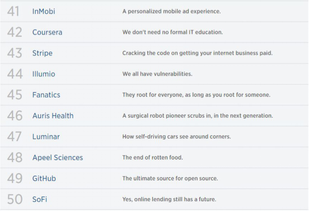The image size is (309, 211).
Task: Click 'The ultimate source for open source' text
Action: coord(170,179)
